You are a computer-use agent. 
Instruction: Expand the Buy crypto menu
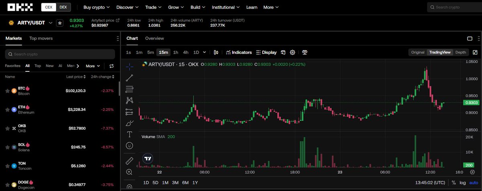click(x=97, y=7)
